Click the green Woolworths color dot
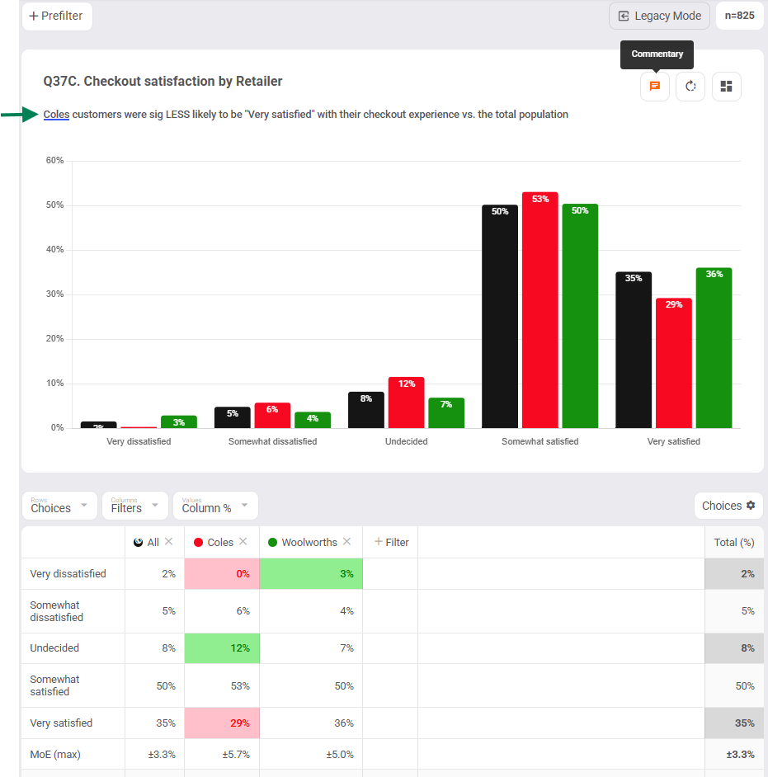768x777 pixels. (x=272, y=542)
